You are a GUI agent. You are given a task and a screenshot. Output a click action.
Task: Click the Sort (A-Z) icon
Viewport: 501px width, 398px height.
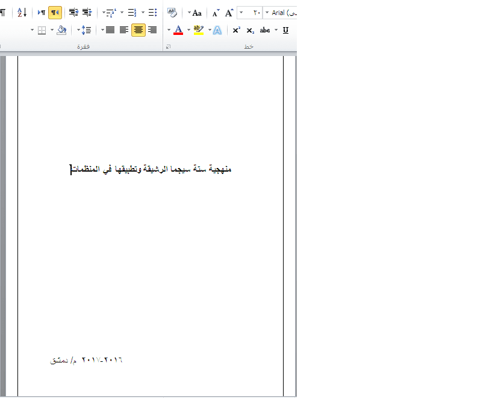[22, 12]
